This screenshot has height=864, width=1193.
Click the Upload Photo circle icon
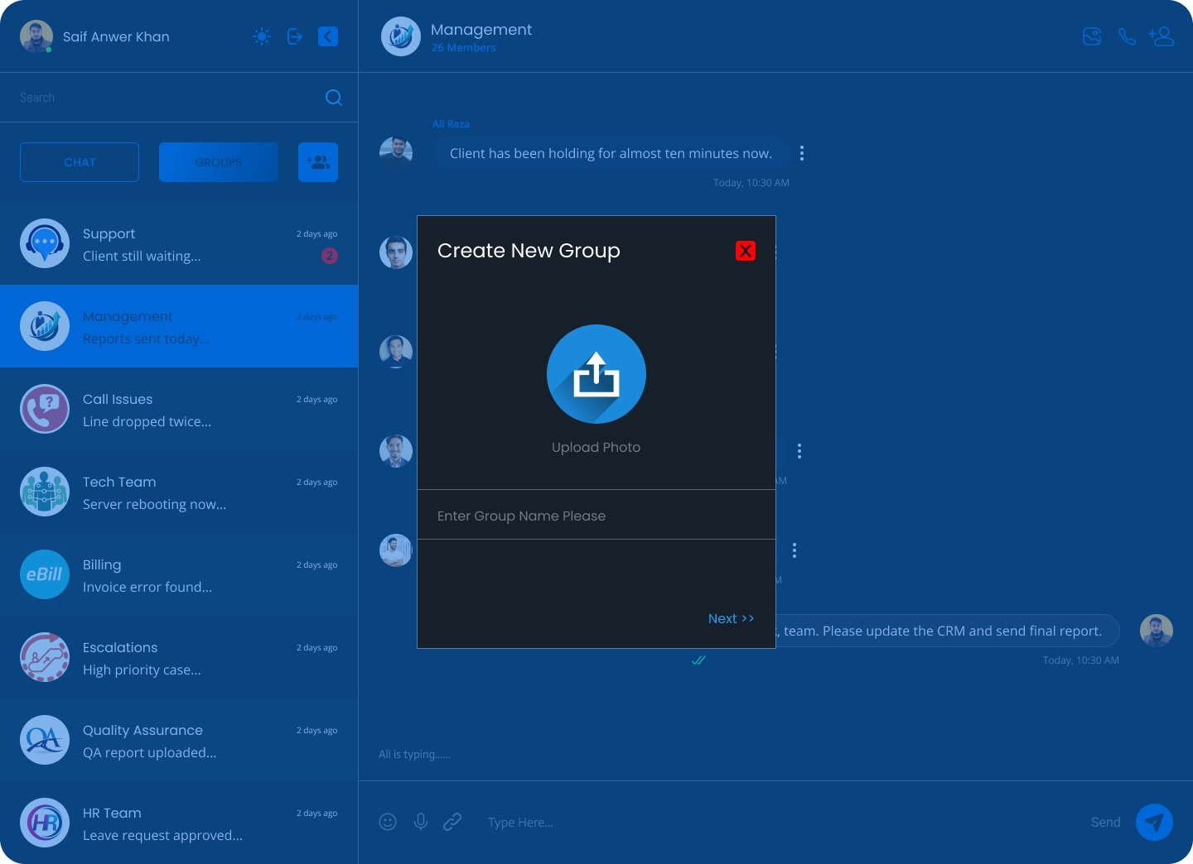[596, 374]
